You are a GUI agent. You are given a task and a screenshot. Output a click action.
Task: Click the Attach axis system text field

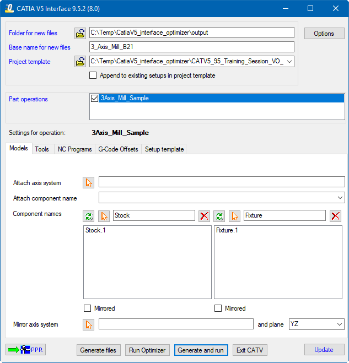tap(222, 182)
